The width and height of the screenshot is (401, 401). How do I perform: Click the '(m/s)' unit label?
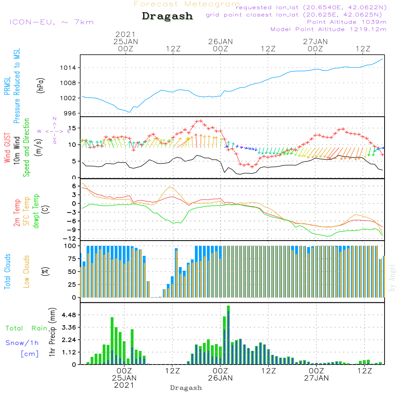[39, 148]
